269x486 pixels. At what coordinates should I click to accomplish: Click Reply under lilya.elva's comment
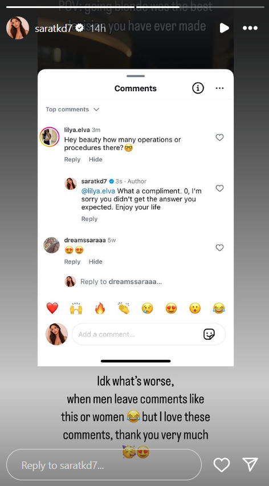(x=72, y=159)
